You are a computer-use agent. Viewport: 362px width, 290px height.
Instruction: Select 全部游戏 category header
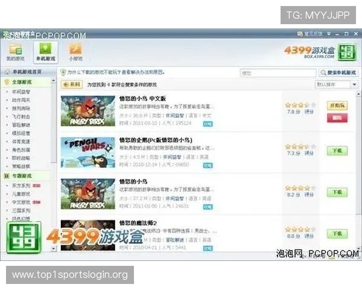pyautogui.click(x=22, y=82)
